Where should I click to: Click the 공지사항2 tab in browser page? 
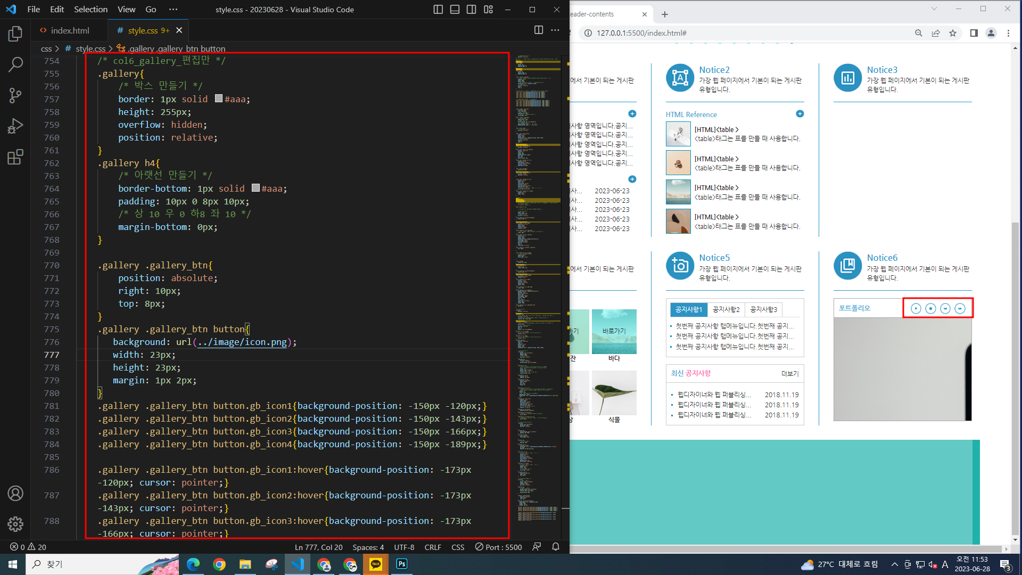(x=726, y=309)
